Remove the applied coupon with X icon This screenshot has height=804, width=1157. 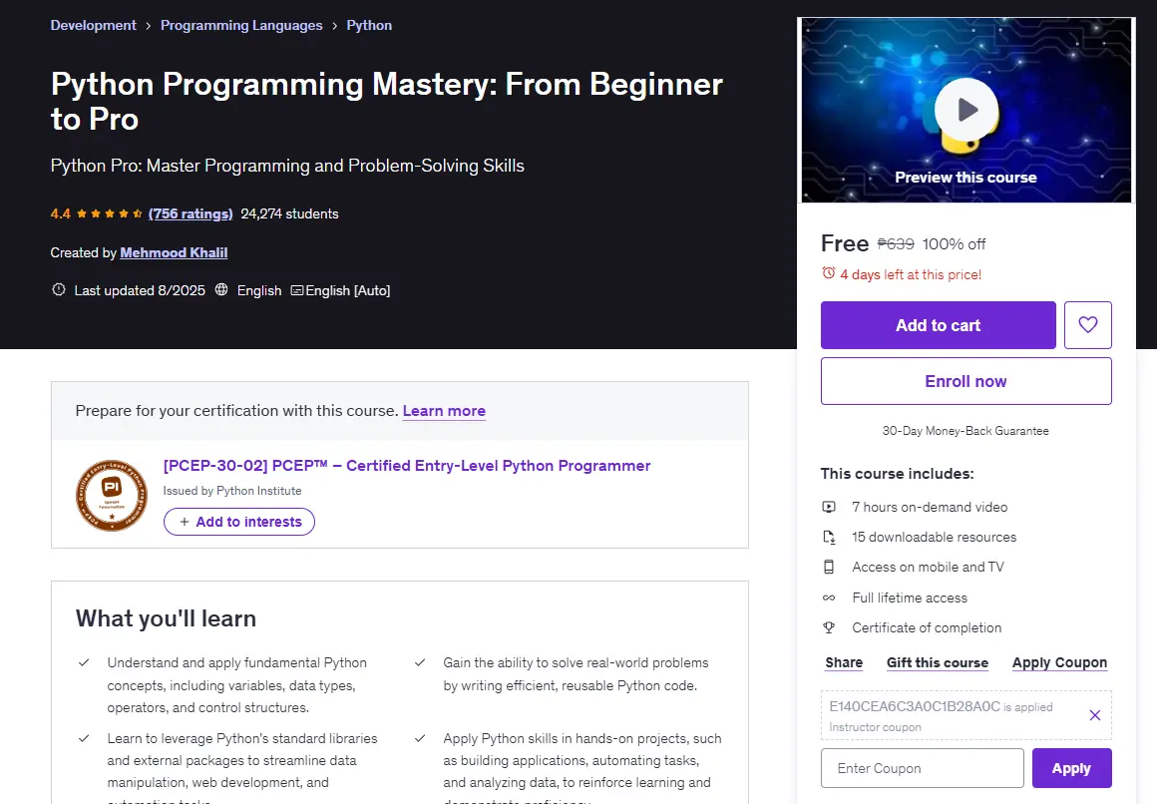click(x=1095, y=714)
